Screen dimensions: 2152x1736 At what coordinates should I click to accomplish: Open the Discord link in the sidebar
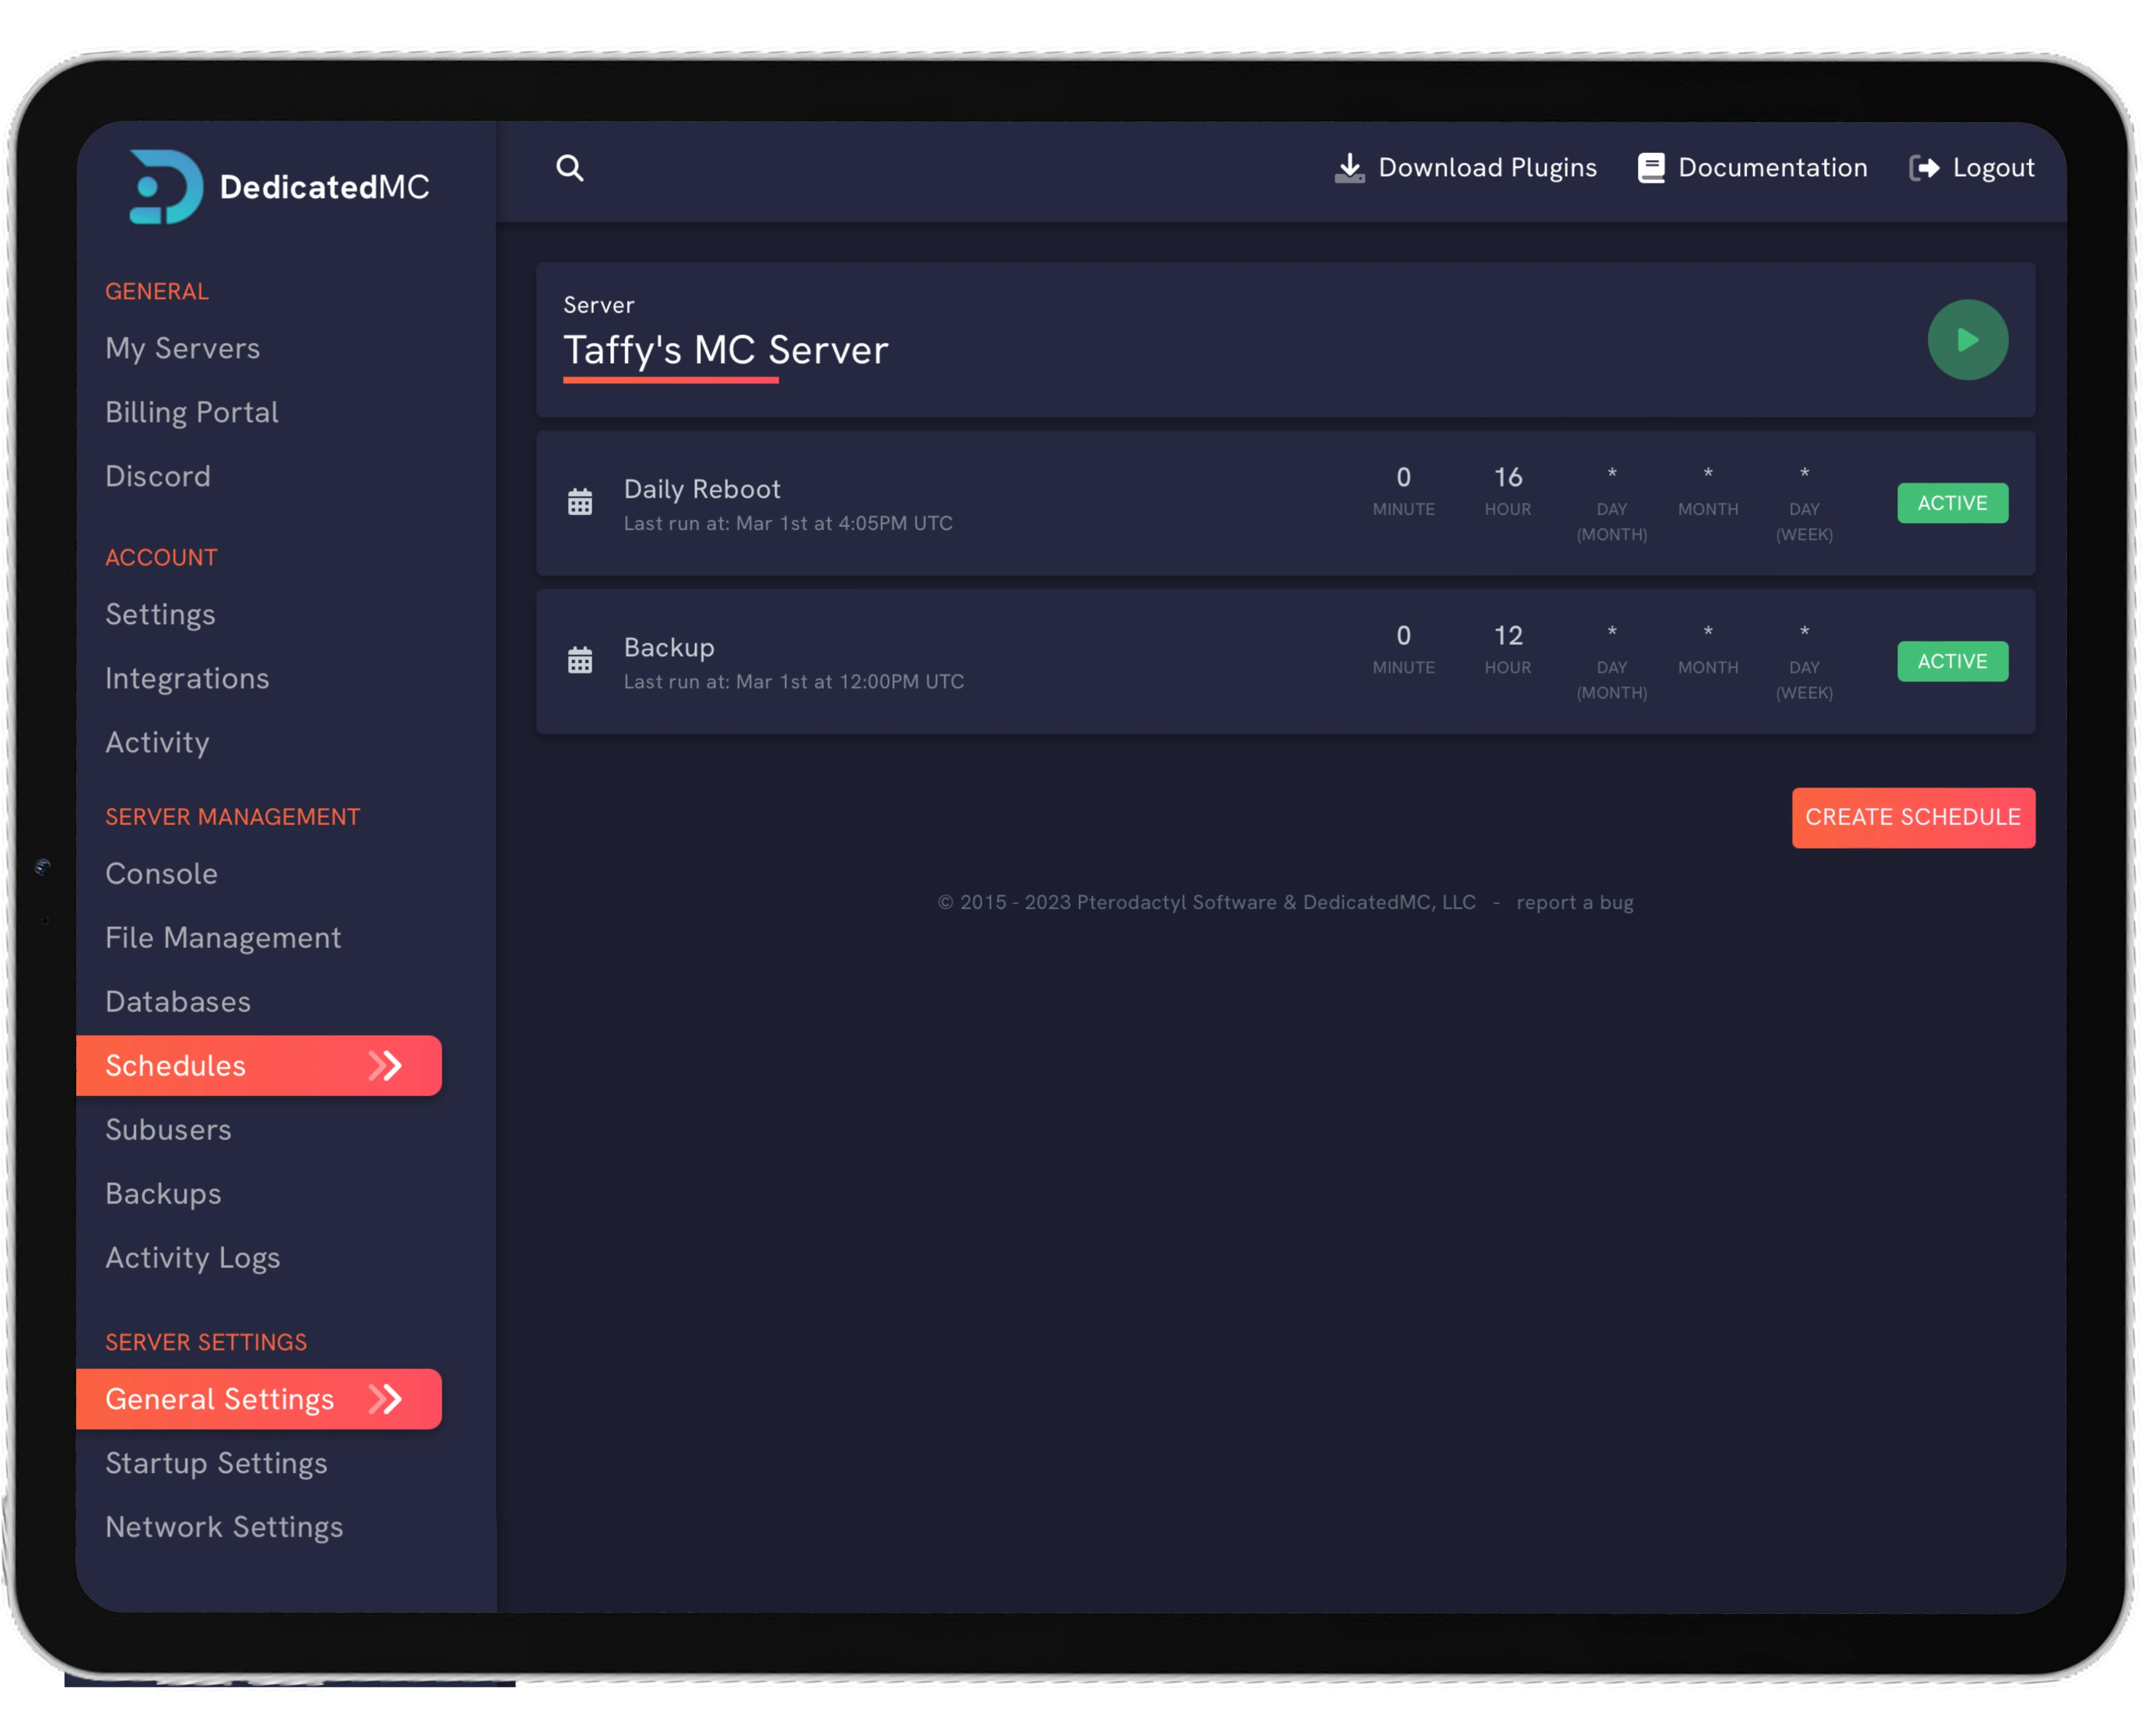[x=158, y=476]
